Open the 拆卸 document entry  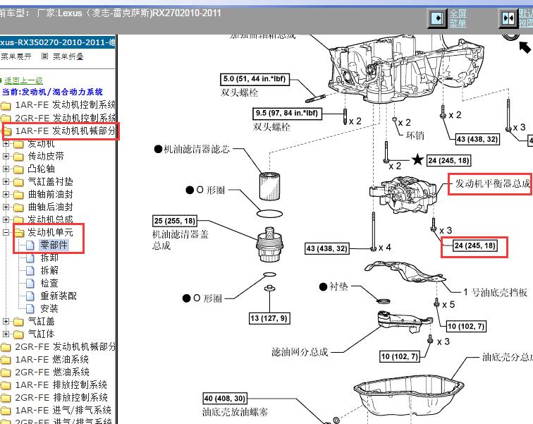[49, 258]
